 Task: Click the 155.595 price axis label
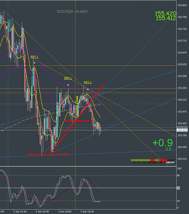[182, 76]
